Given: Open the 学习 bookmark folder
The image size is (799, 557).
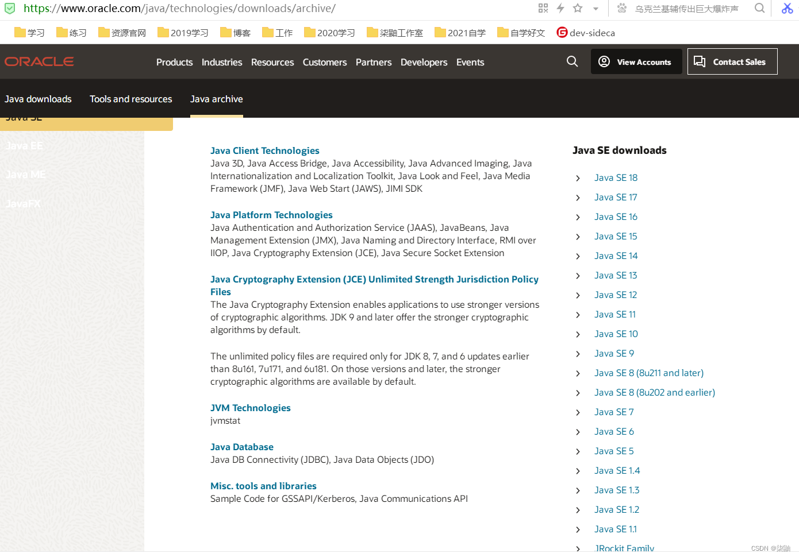Looking at the screenshot, I should 29,33.
